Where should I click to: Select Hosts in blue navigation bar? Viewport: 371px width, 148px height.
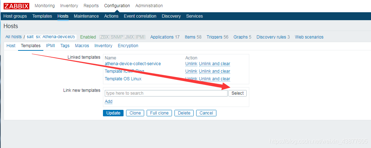click(63, 16)
